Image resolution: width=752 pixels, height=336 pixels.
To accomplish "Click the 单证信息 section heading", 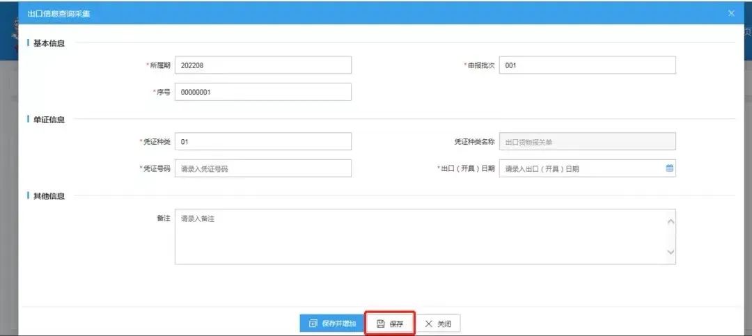I will coord(49,120).
